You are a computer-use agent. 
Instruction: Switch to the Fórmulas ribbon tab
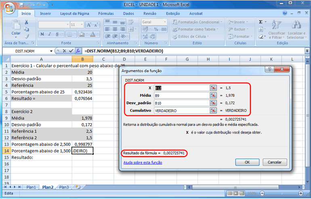106,13
